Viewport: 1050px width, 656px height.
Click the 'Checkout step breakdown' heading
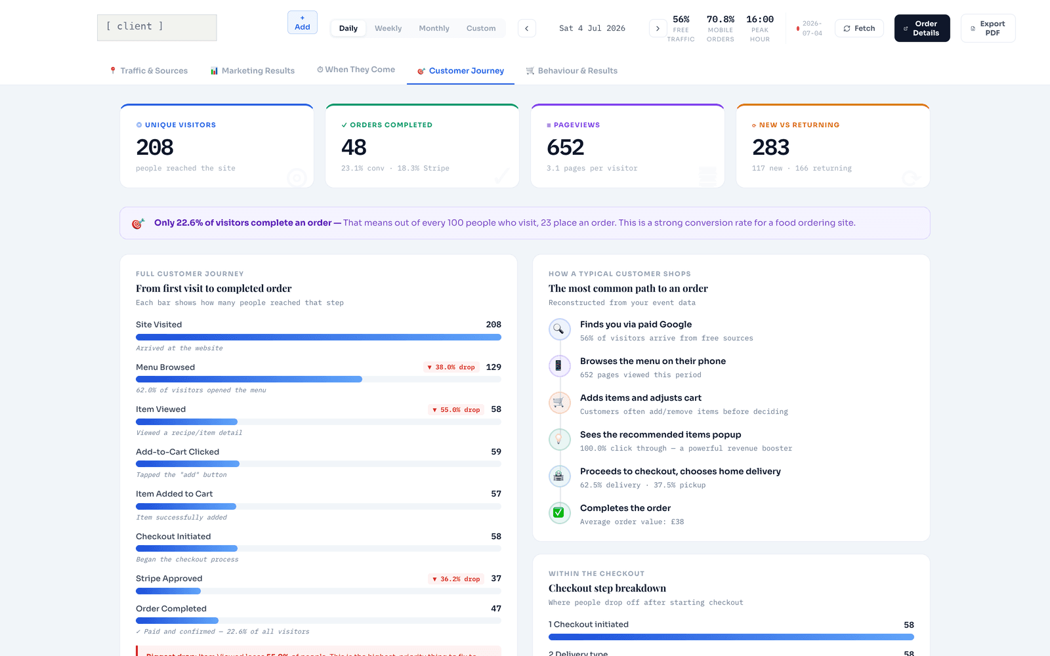coord(607,588)
